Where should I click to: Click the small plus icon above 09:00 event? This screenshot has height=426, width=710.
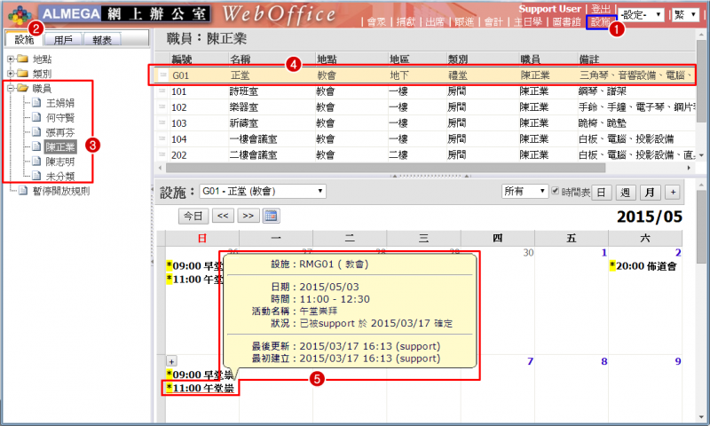172,361
